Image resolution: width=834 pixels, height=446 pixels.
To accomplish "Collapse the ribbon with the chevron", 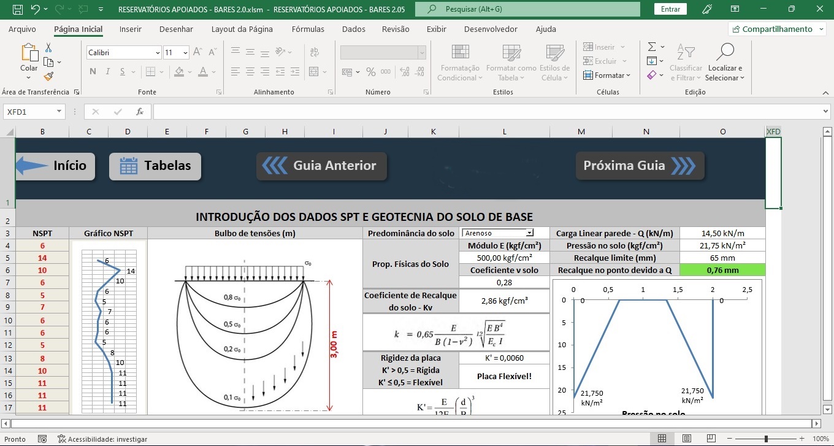I will coord(824,92).
